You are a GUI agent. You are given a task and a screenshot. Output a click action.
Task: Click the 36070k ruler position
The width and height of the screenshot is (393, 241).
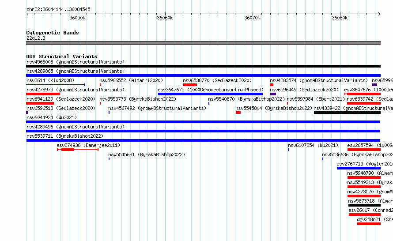click(253, 18)
